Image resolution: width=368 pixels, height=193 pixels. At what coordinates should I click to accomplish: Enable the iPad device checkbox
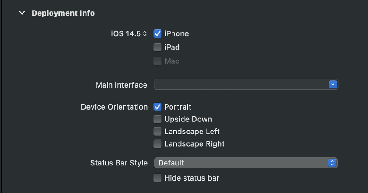[x=157, y=47]
